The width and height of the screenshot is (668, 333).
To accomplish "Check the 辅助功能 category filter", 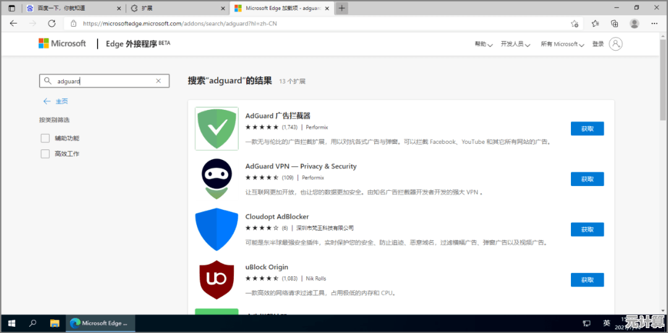I will [x=45, y=138].
